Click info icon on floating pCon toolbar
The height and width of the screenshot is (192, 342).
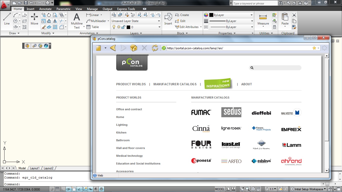(46, 46)
